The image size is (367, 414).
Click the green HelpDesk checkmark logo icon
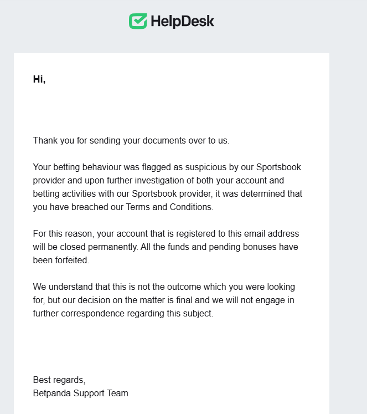138,21
